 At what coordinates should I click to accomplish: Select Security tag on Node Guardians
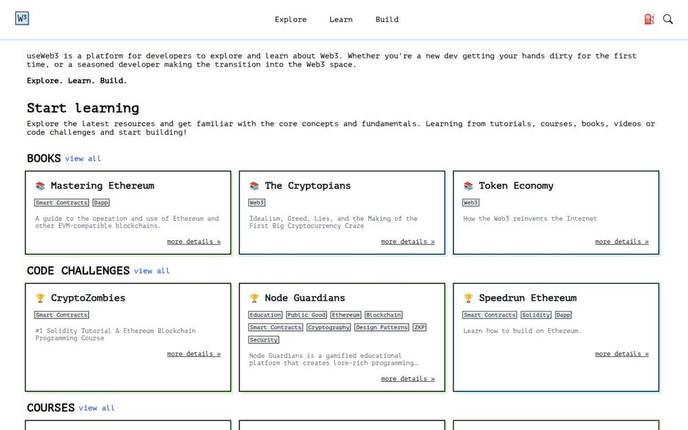tap(264, 340)
